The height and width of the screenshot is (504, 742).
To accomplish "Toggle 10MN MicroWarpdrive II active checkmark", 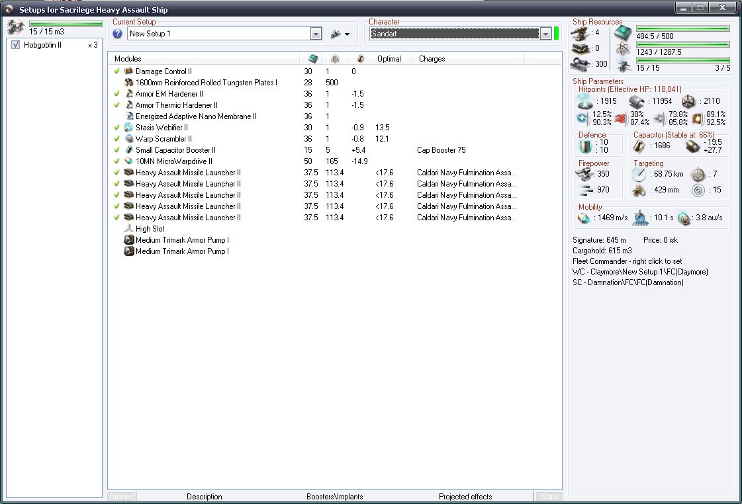I will click(117, 161).
